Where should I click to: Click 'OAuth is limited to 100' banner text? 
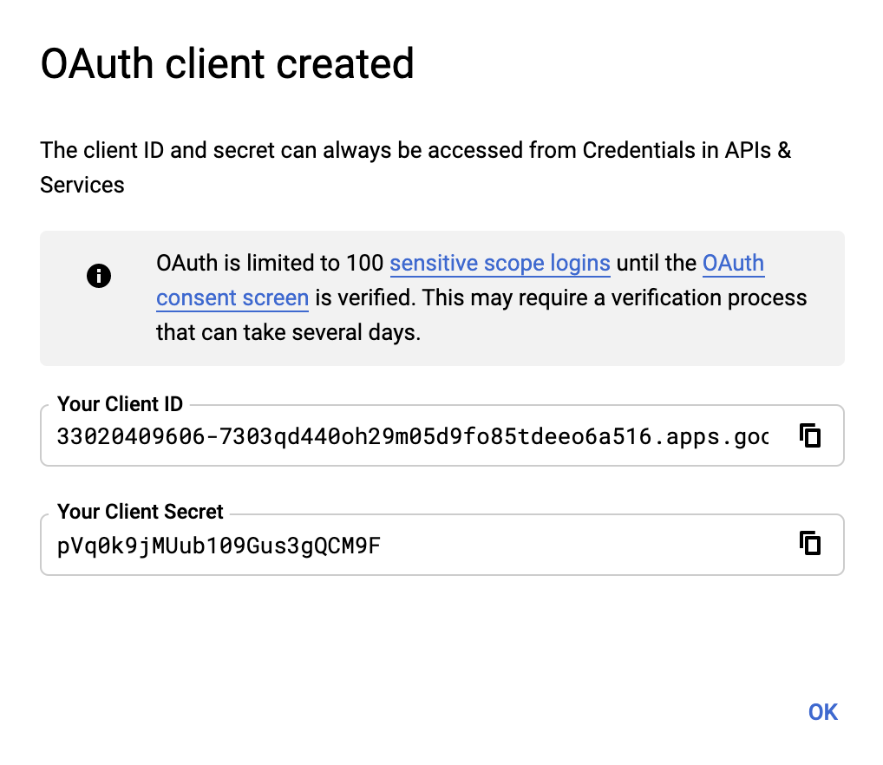click(x=271, y=263)
